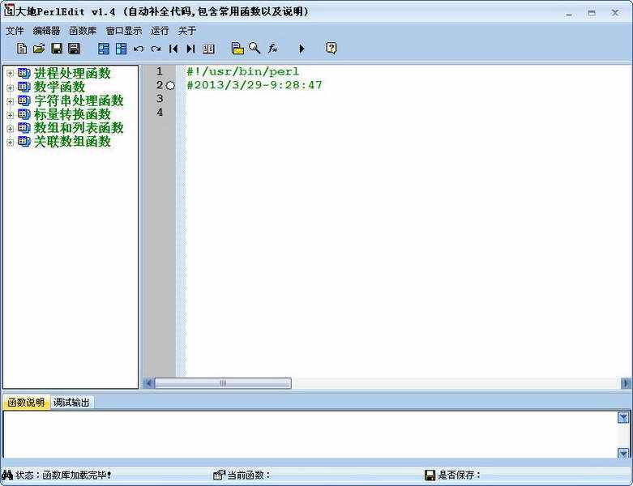Click the current function status icon
The width and height of the screenshot is (633, 486).
[x=219, y=475]
